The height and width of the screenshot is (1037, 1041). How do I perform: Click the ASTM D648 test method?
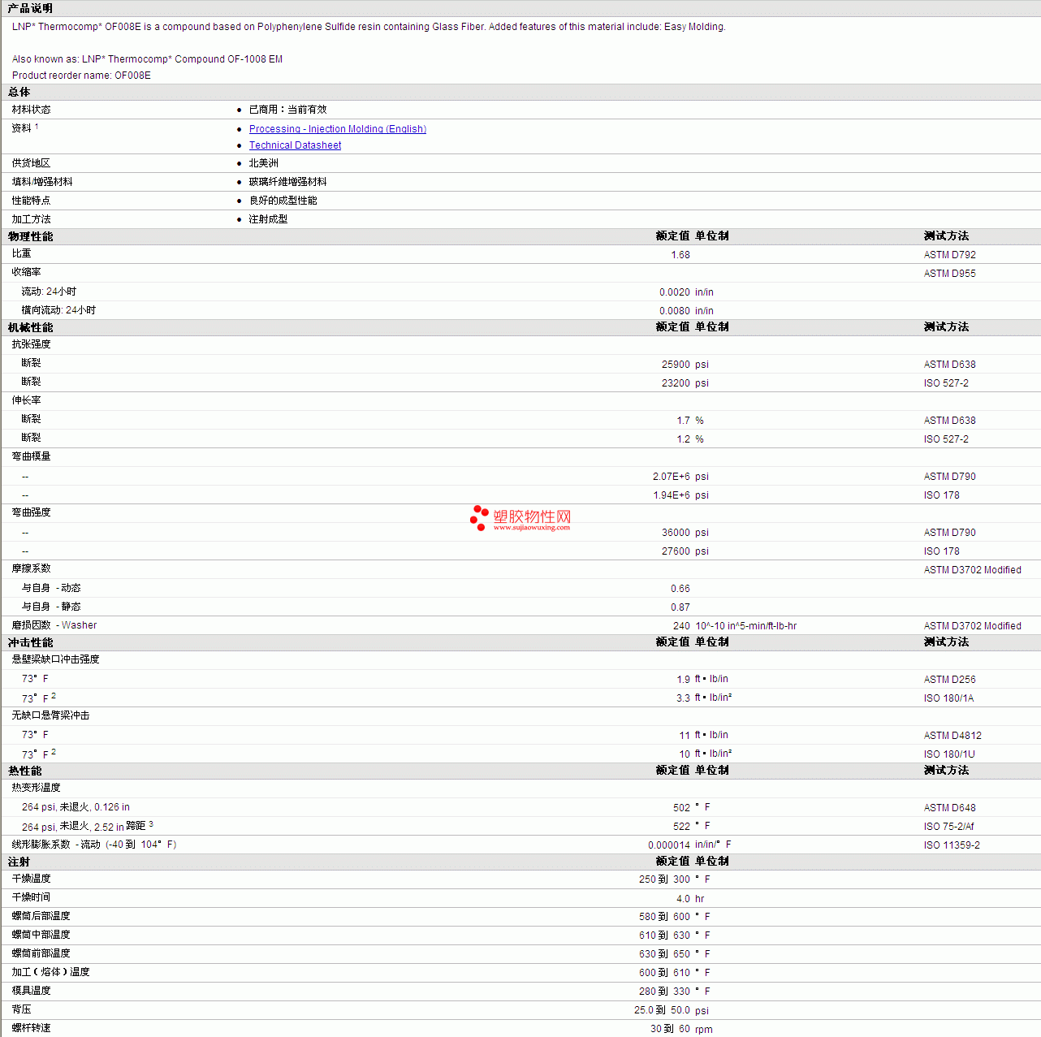click(x=950, y=808)
